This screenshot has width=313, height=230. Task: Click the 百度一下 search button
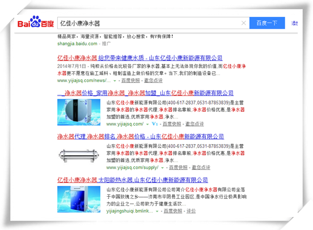(267, 23)
